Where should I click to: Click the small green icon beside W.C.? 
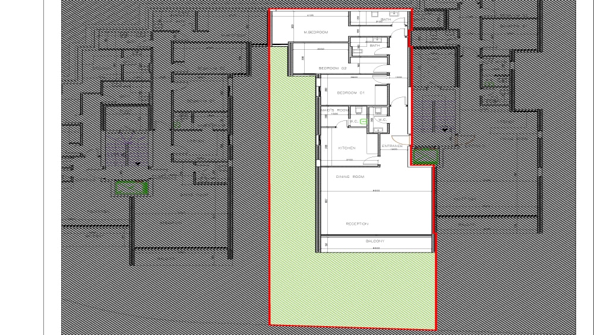coord(364,122)
